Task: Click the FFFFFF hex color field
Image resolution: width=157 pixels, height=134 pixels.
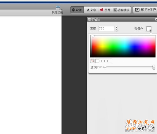Action: 104,61
